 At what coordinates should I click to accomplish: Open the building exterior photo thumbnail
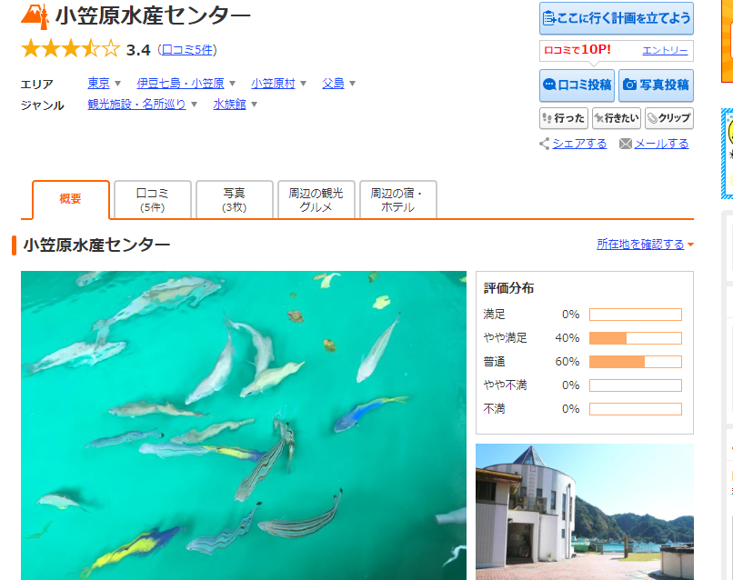tap(584, 512)
